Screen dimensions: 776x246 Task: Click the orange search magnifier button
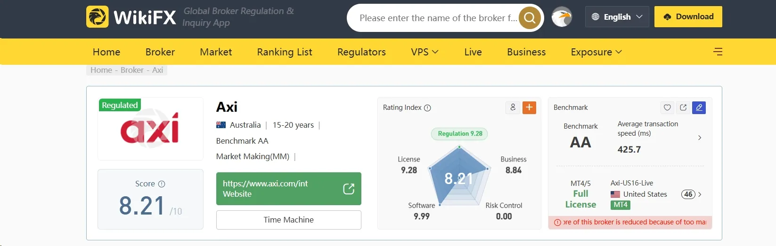pyautogui.click(x=530, y=18)
